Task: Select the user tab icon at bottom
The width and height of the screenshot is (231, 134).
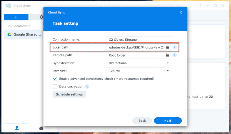Action: pyautogui.click(x=16, y=128)
